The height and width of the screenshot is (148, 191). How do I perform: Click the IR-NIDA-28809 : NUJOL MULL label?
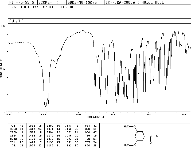pos(135,2)
